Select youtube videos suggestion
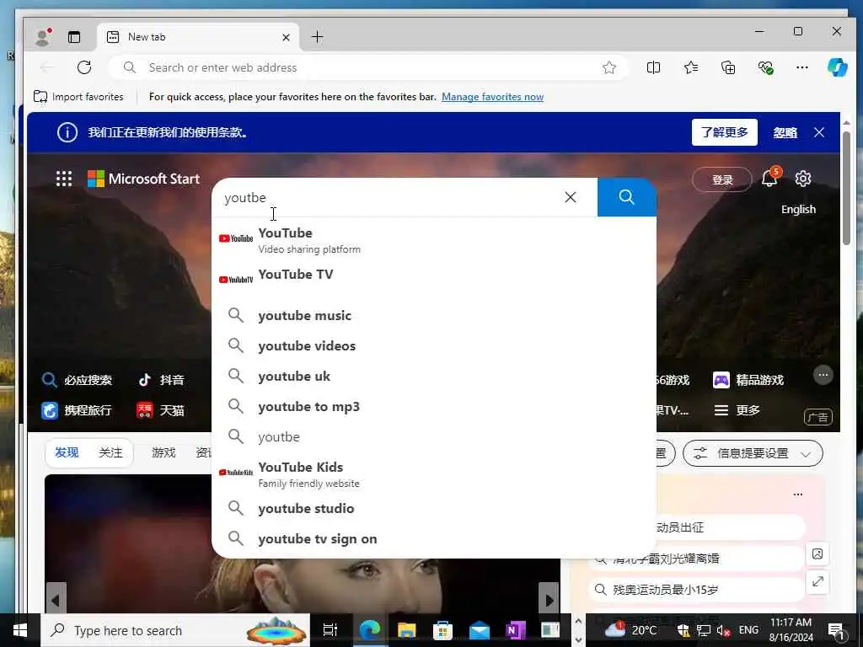 [434, 345]
